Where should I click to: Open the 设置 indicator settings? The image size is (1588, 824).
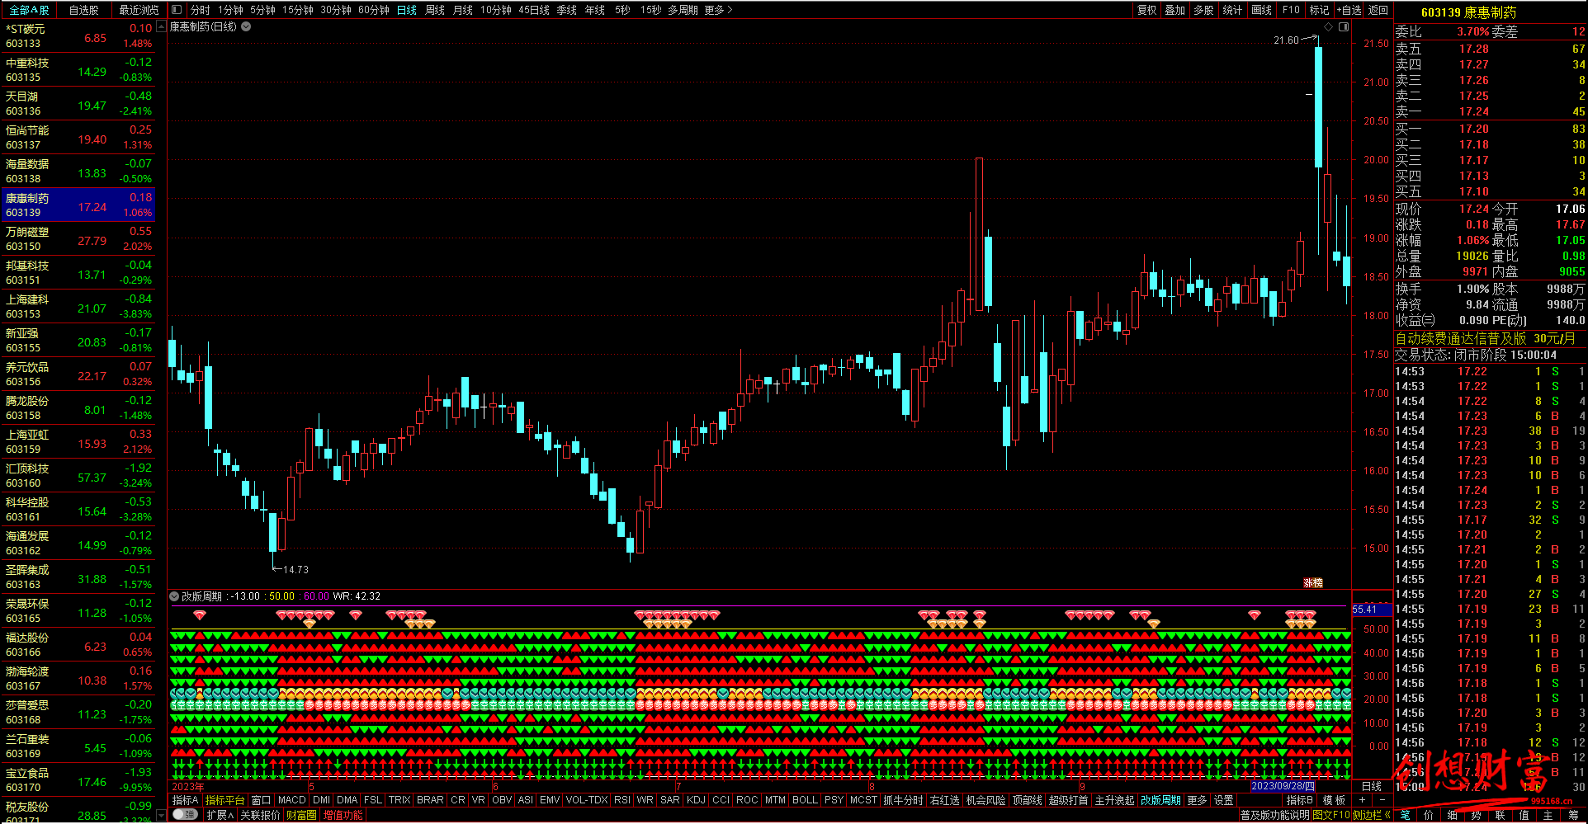(x=1223, y=800)
